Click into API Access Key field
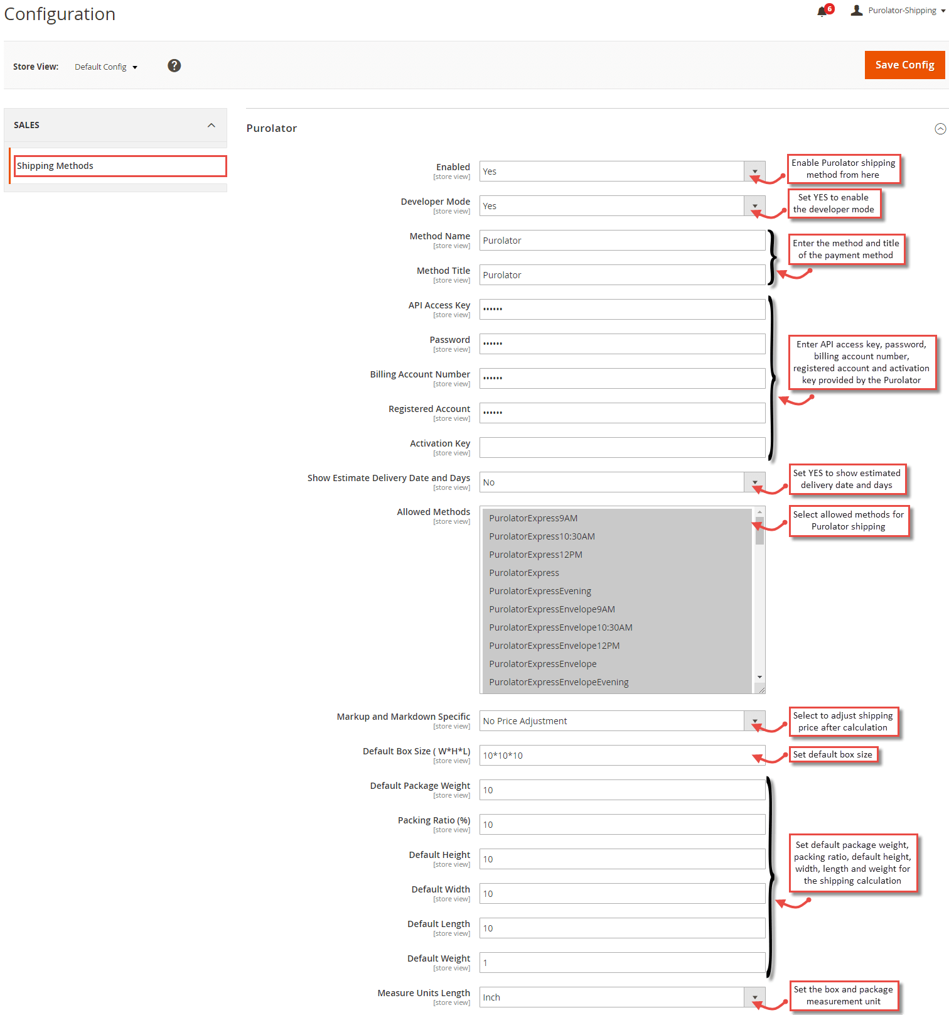 point(622,310)
